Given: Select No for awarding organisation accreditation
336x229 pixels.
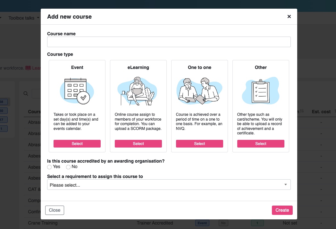Looking at the screenshot, I should pos(68,167).
